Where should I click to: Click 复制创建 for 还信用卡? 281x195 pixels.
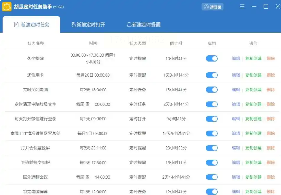[x=253, y=75]
